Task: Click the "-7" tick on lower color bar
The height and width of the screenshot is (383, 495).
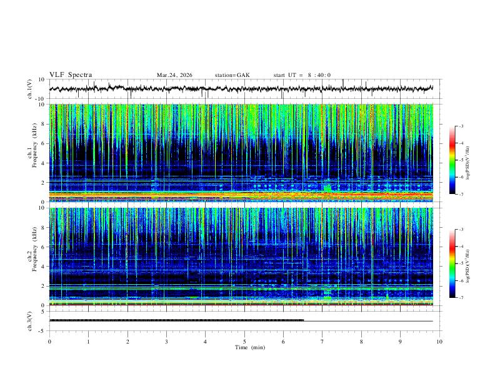Action: coord(461,298)
